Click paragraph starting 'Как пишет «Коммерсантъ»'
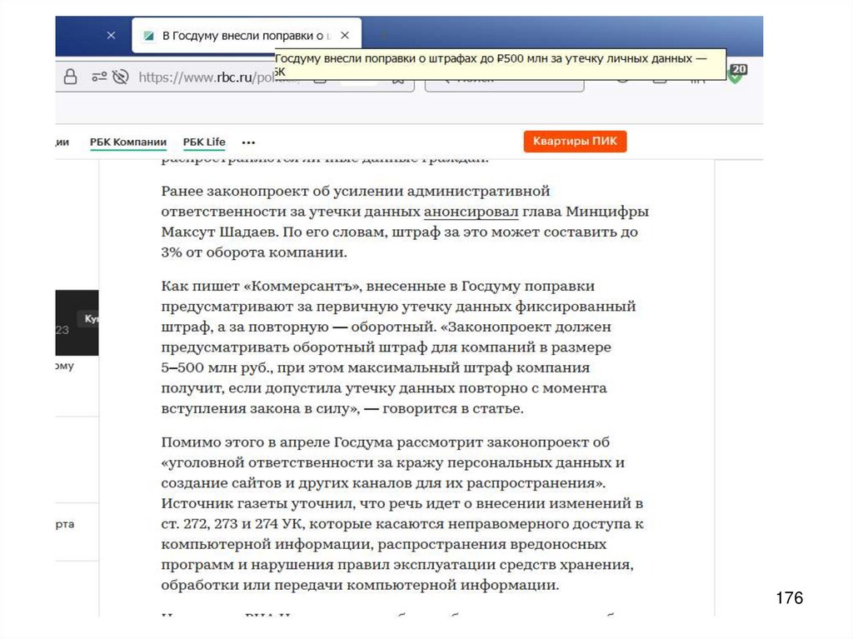Viewport: 853px width, 639px height. click(x=398, y=347)
